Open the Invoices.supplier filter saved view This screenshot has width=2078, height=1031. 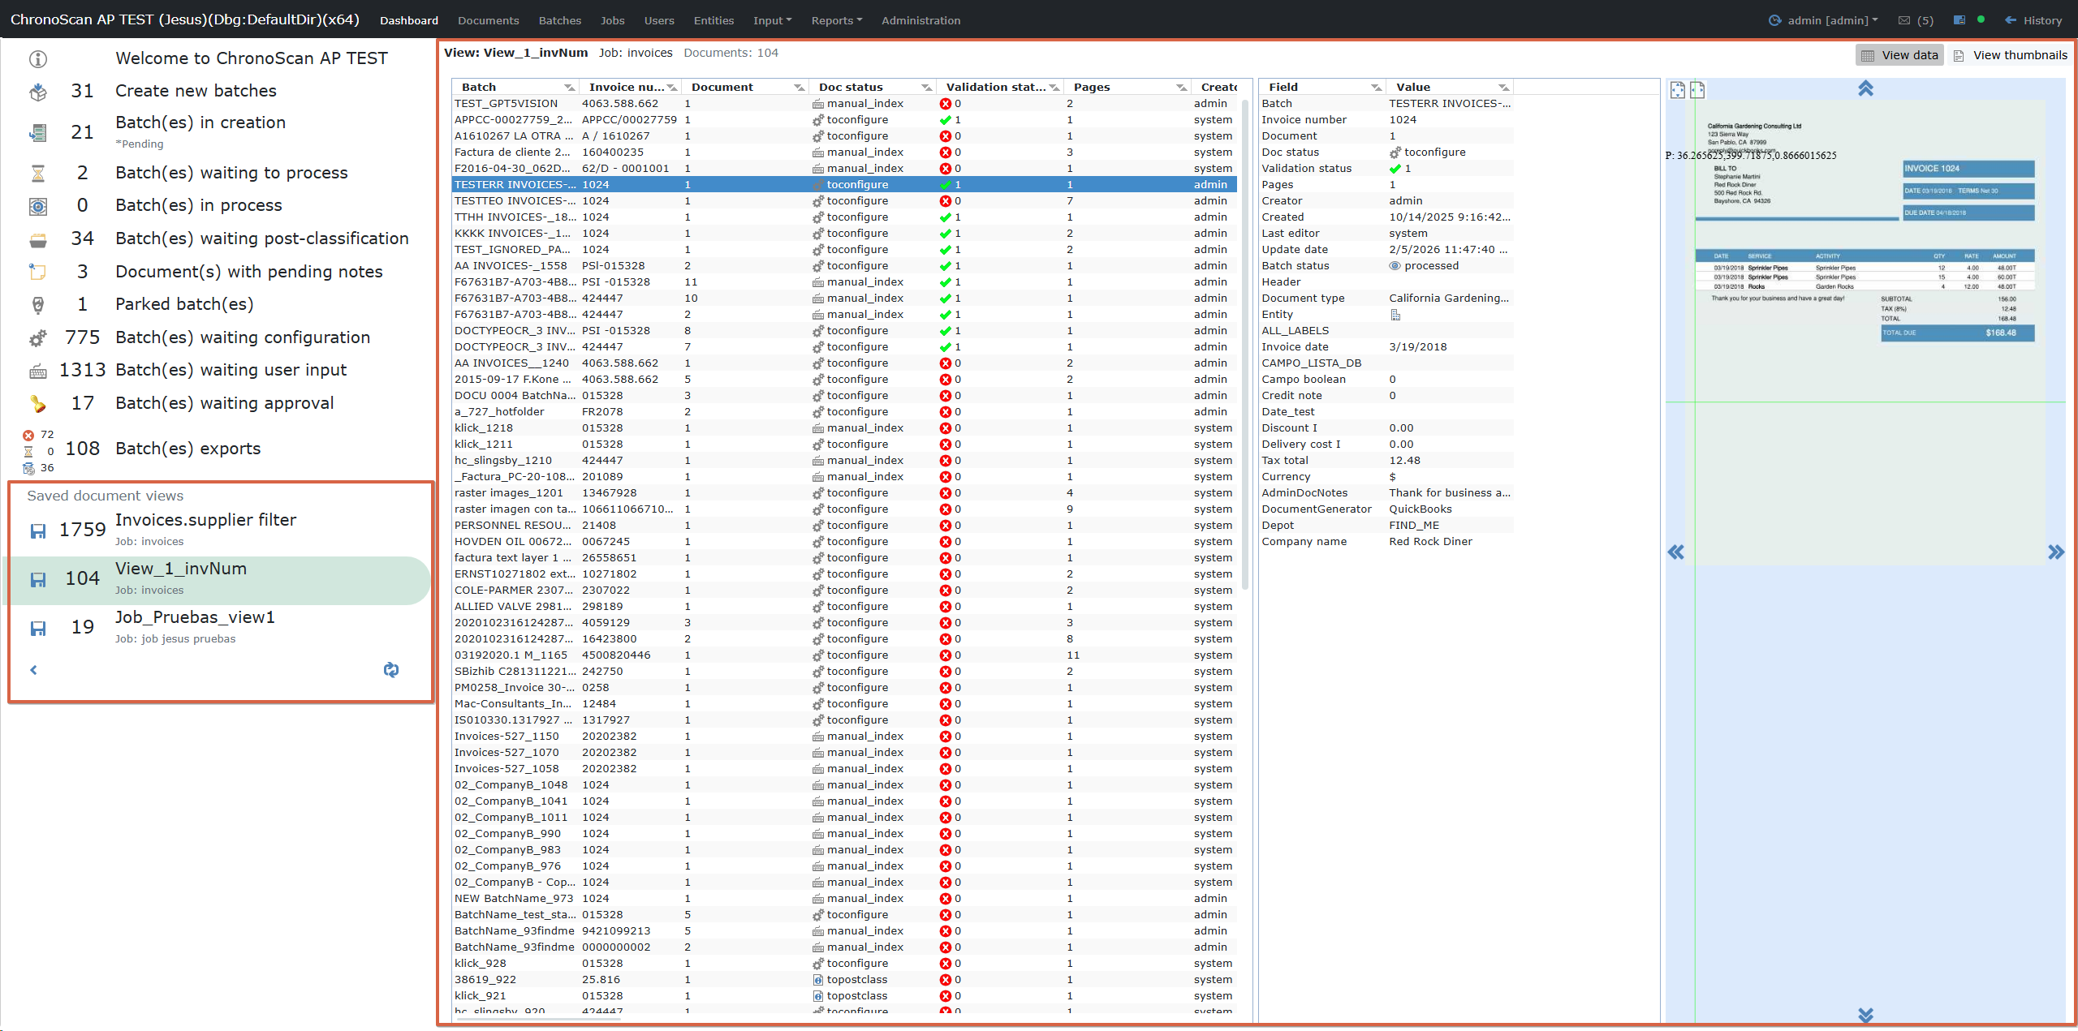(205, 520)
